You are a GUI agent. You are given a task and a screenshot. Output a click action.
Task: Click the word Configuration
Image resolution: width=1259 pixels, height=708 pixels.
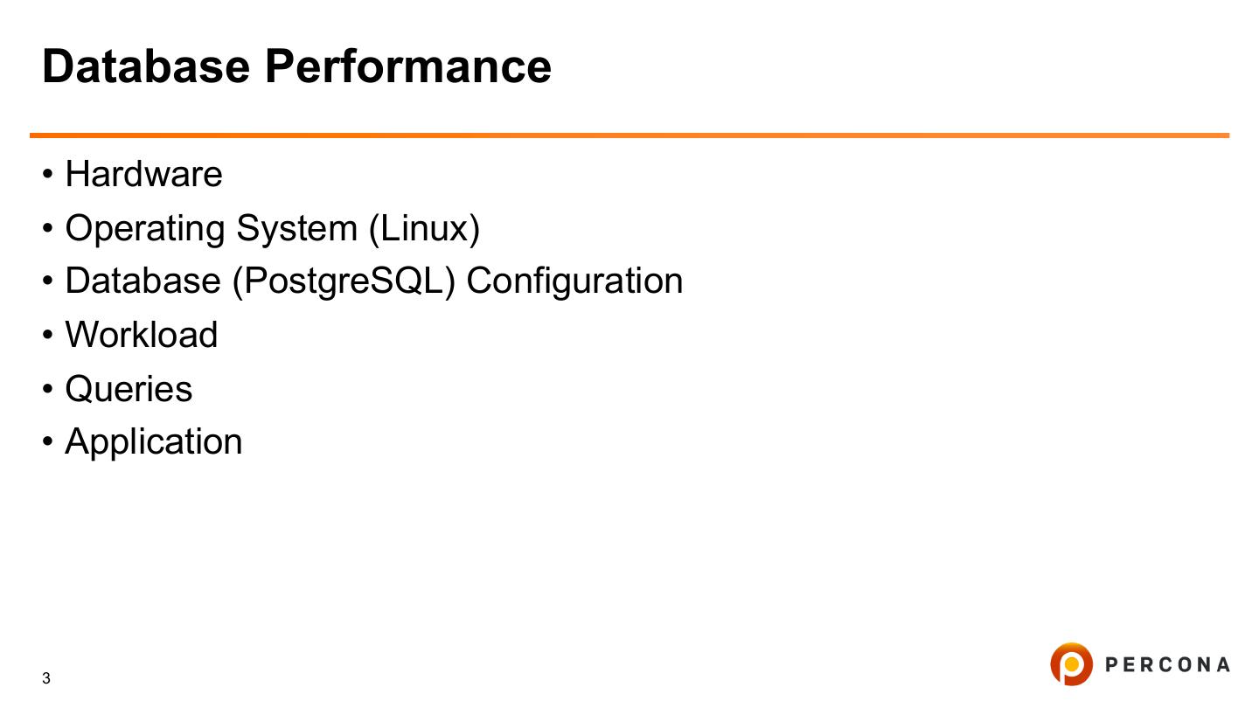pyautogui.click(x=574, y=281)
